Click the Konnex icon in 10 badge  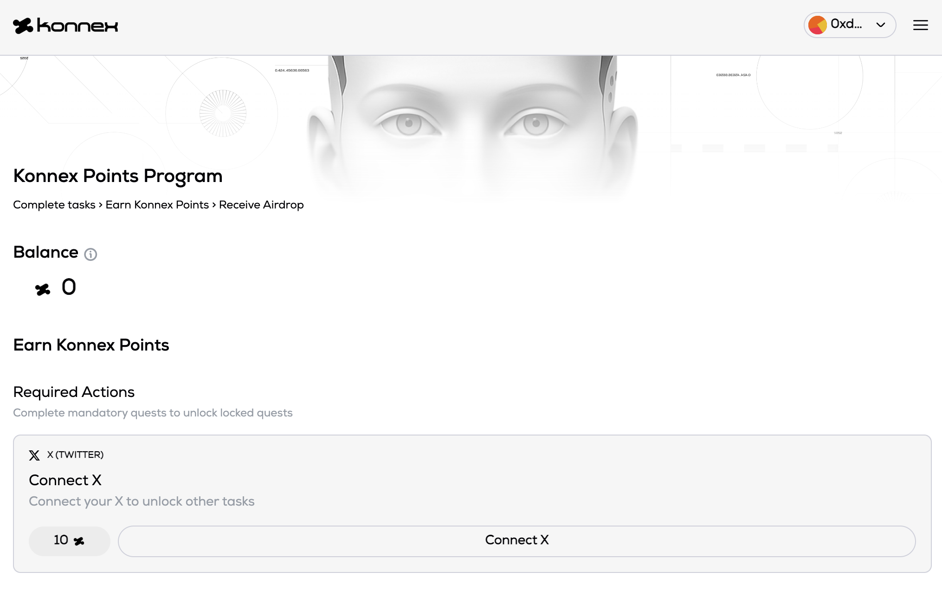(79, 541)
